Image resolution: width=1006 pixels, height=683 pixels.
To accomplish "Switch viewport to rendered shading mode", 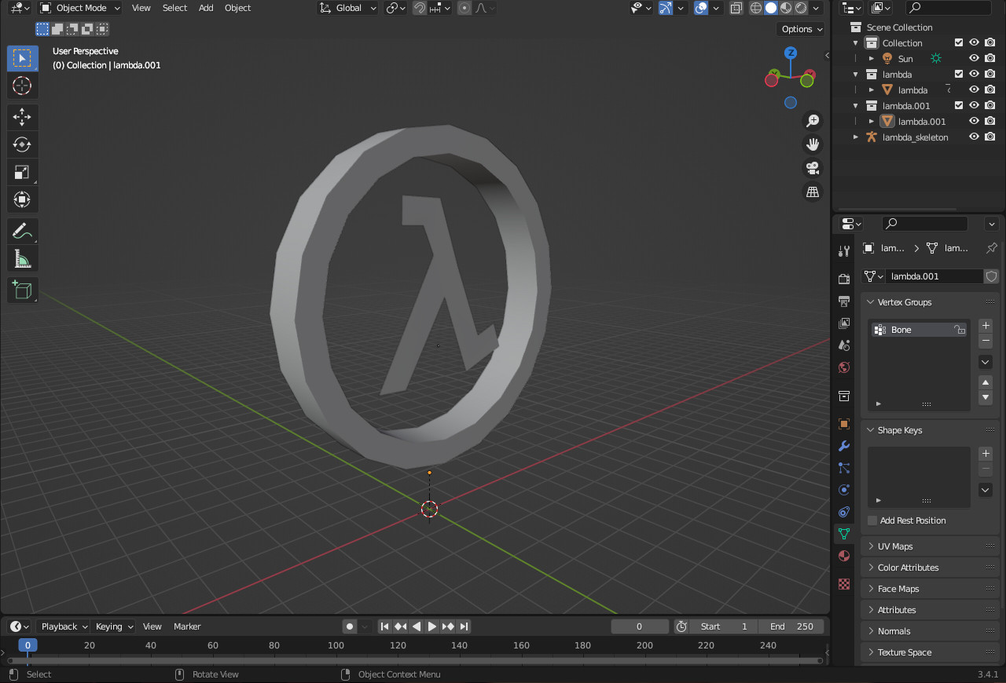I will (801, 8).
